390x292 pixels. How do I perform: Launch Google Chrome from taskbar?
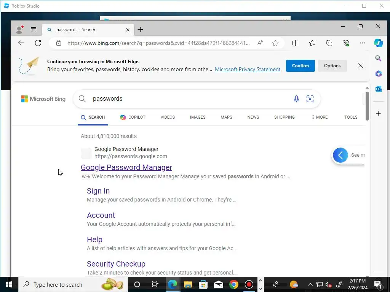tap(233, 284)
